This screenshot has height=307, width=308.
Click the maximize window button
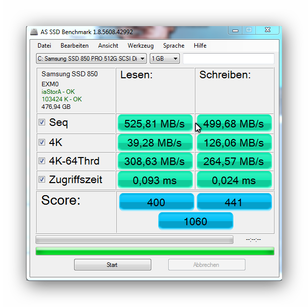coord(249,30)
